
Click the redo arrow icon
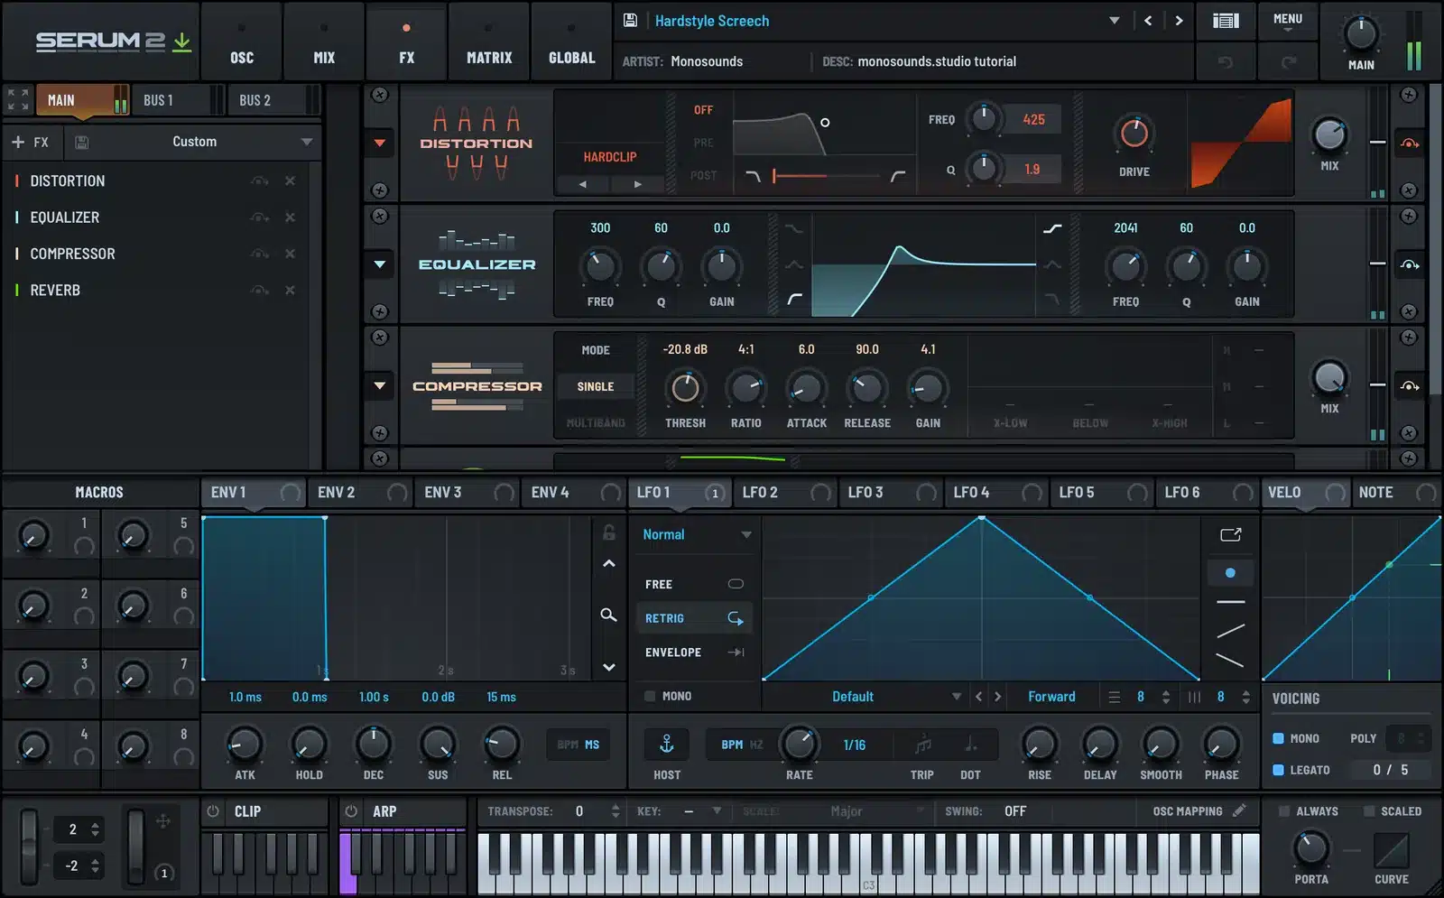click(x=1289, y=61)
